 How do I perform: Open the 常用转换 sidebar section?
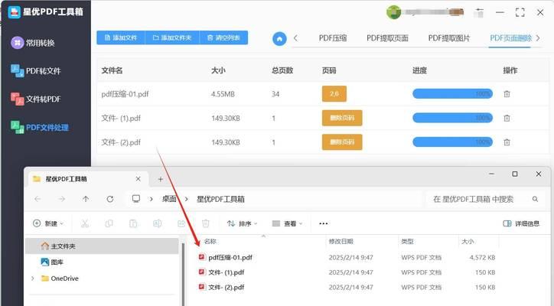click(33, 43)
